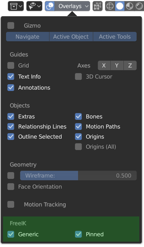Adjust the Wireframe threshold slider
144x247 pixels.
point(78,176)
